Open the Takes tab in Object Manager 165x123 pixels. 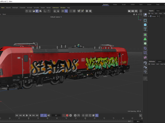pos(158,11)
